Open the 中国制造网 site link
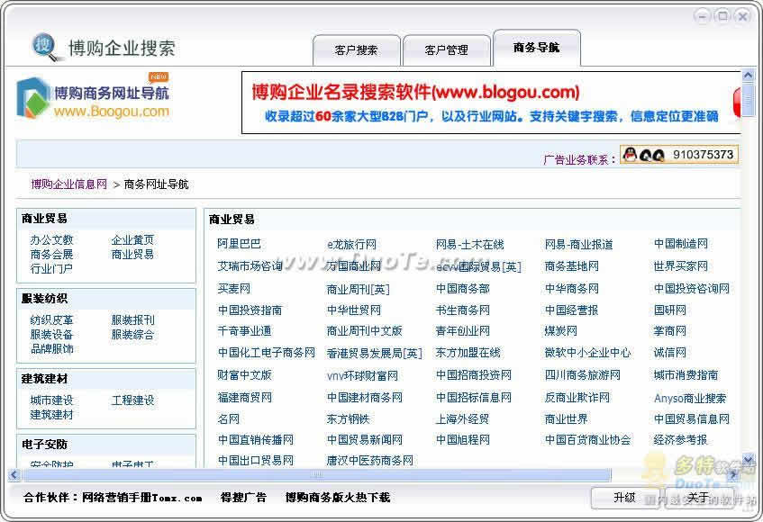763x522 pixels. 681,244
